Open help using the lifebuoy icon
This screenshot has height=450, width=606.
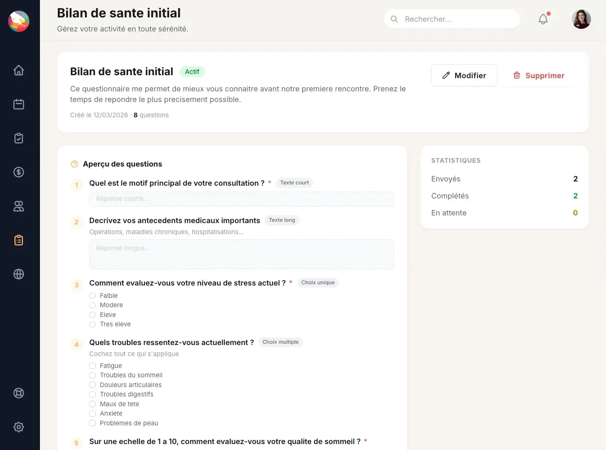click(x=19, y=393)
